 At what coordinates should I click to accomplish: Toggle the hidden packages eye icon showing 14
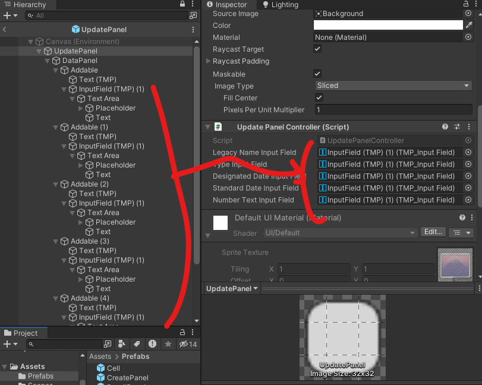[x=188, y=344]
